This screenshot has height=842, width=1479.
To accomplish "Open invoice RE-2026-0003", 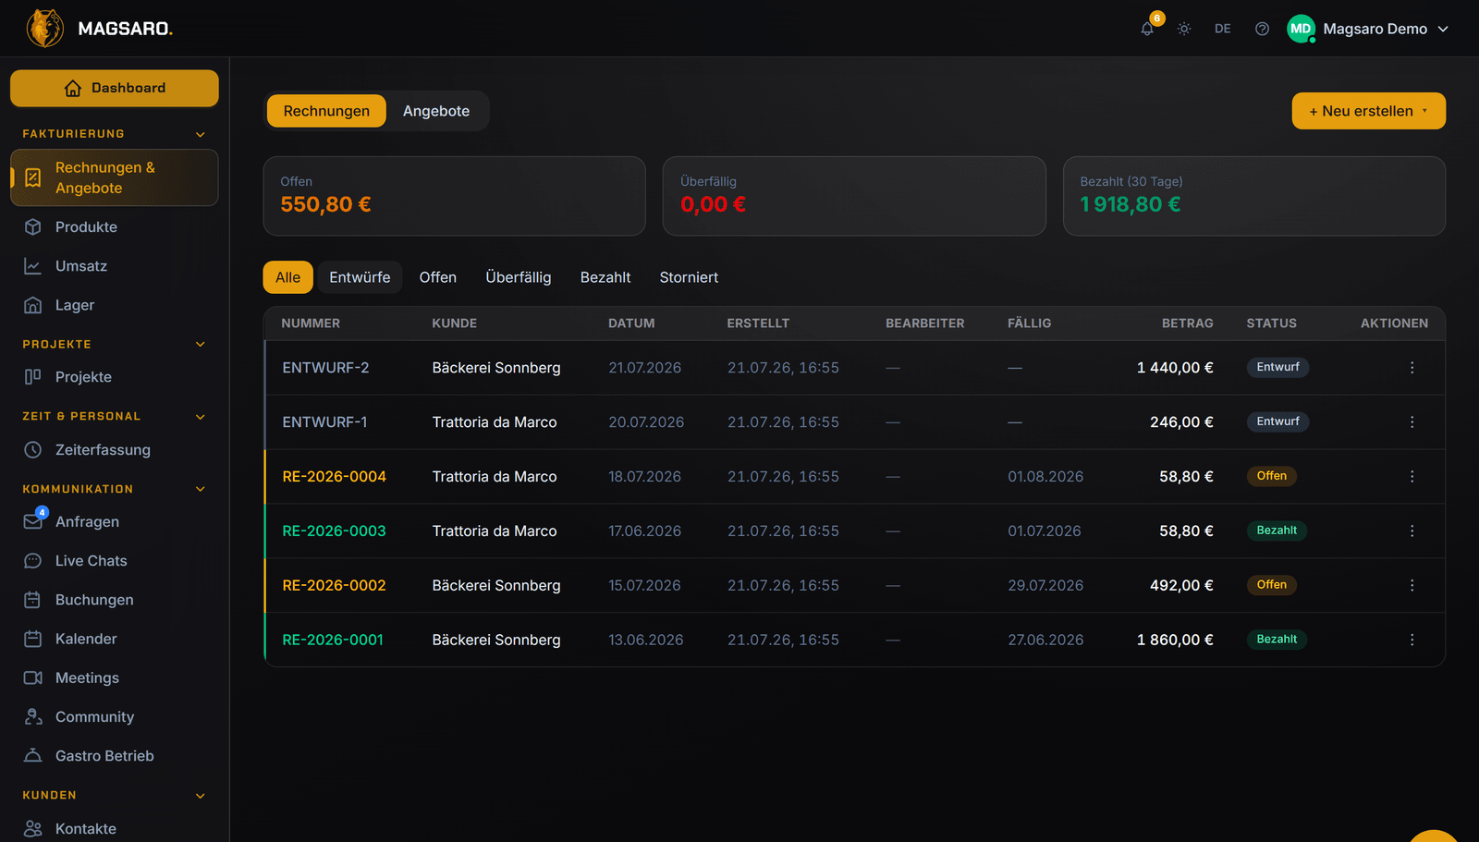I will pos(334,531).
